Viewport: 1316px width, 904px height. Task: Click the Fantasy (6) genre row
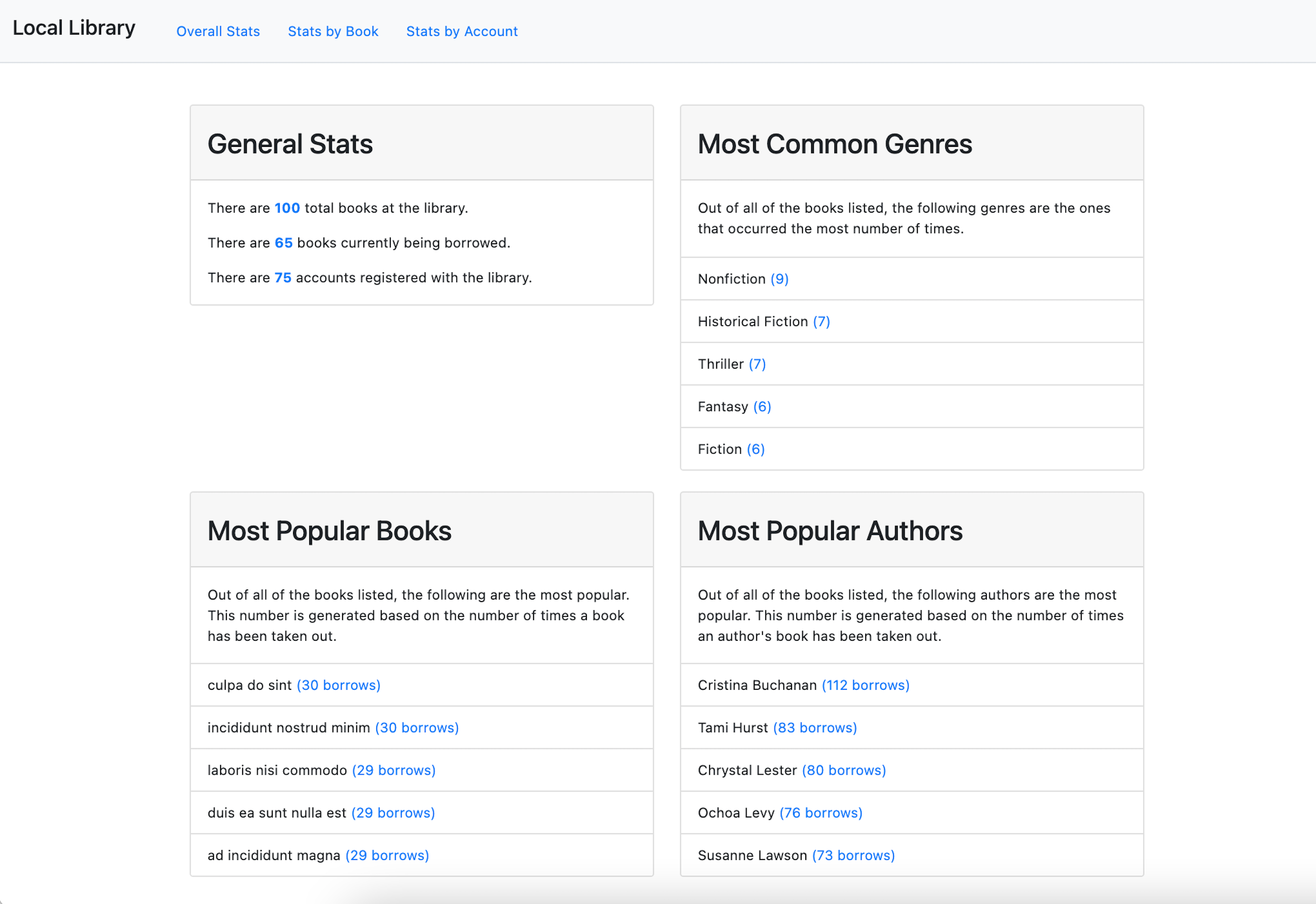click(911, 406)
